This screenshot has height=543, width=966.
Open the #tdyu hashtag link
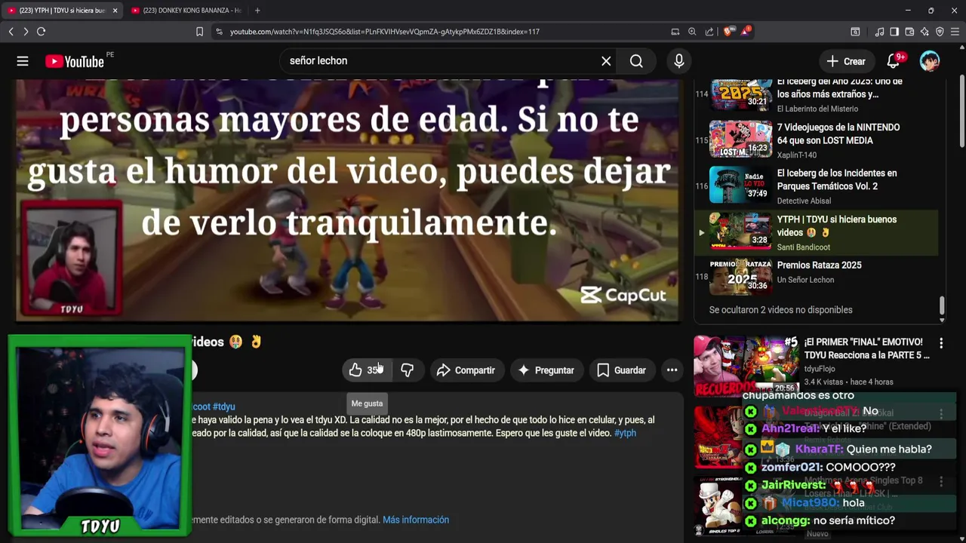point(223,406)
